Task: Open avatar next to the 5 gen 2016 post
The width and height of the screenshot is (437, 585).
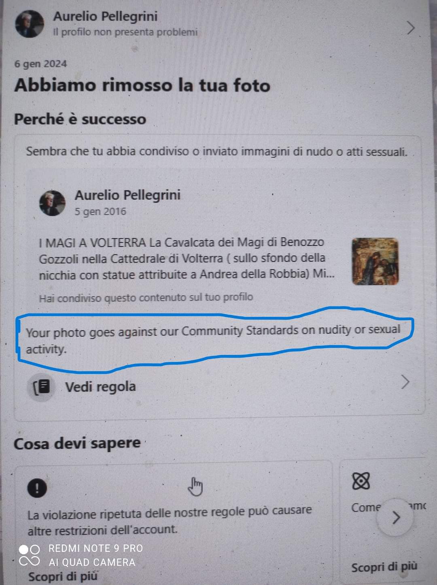Action: tap(52, 203)
